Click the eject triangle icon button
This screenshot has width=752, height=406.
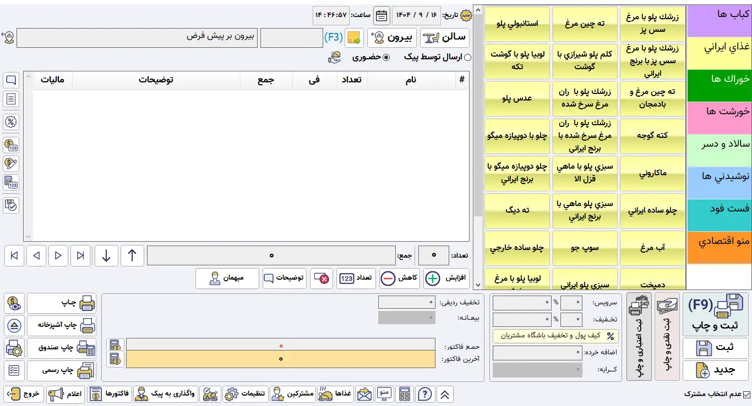[x=14, y=325]
